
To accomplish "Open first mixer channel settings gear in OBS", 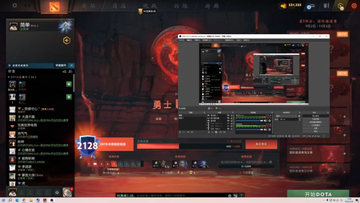I will 270,120.
